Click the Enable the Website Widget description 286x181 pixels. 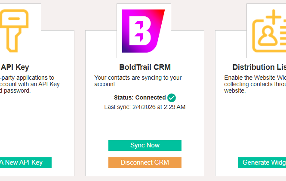255,84
